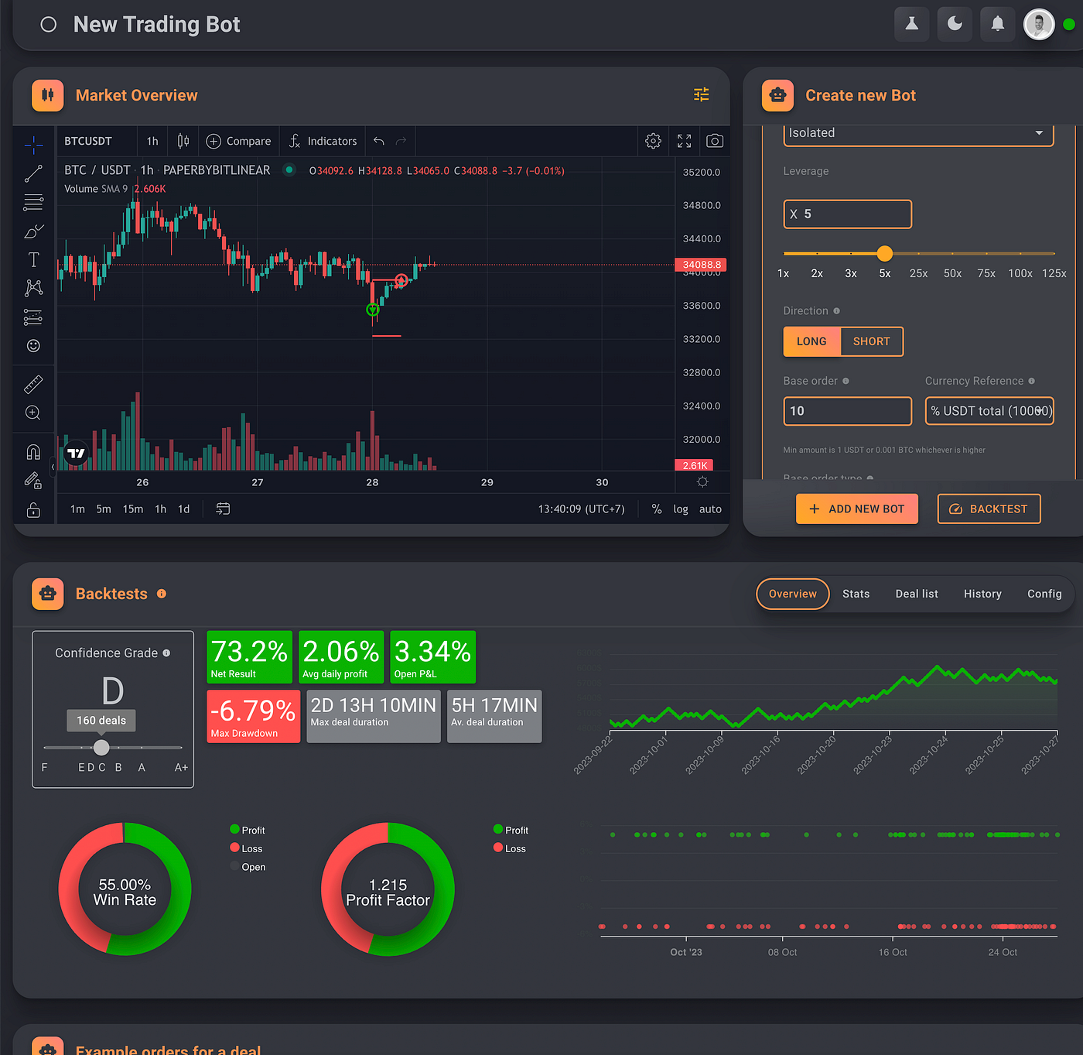This screenshot has width=1083, height=1055.
Task: Move the leverage slider handle
Action: point(885,253)
